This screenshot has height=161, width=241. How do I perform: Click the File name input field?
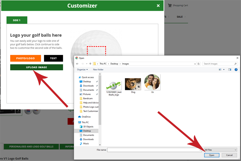[154, 150]
